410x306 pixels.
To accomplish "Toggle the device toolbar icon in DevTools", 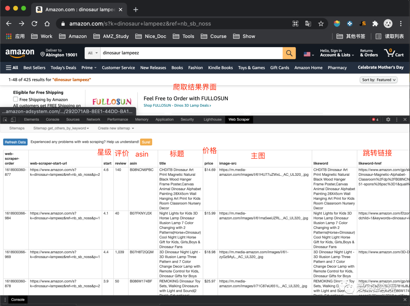I will tap(13, 120).
